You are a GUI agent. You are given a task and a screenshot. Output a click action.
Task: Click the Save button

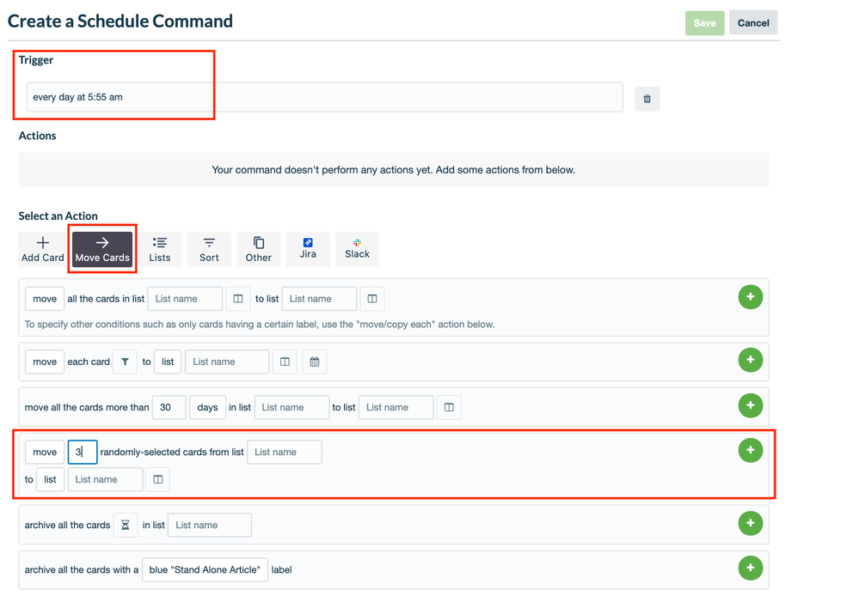[704, 23]
